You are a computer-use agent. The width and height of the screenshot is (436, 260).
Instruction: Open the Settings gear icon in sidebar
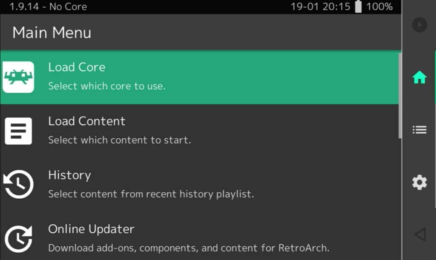coord(419,183)
